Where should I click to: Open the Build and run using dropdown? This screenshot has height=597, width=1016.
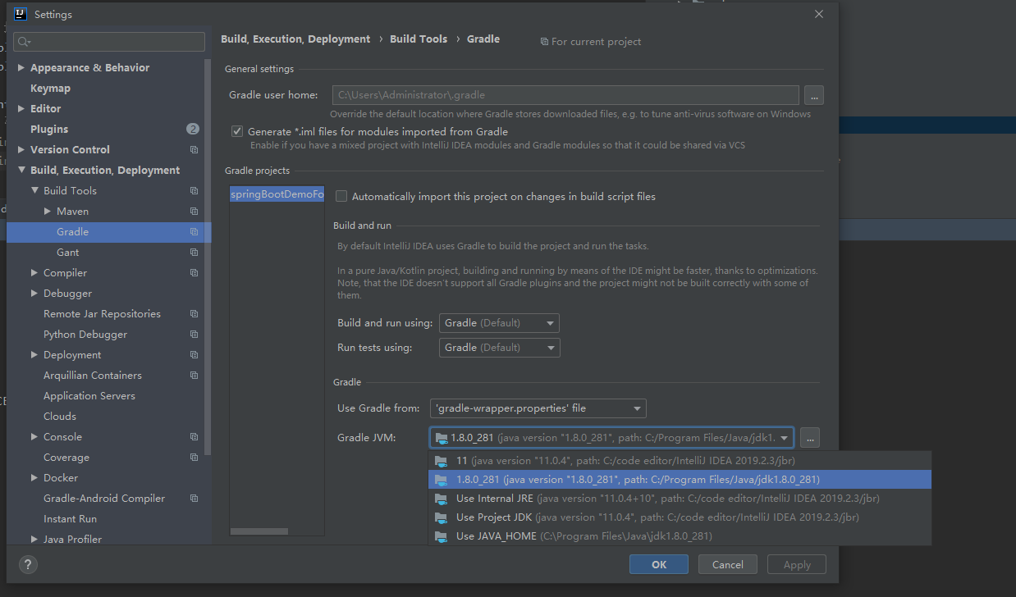499,323
